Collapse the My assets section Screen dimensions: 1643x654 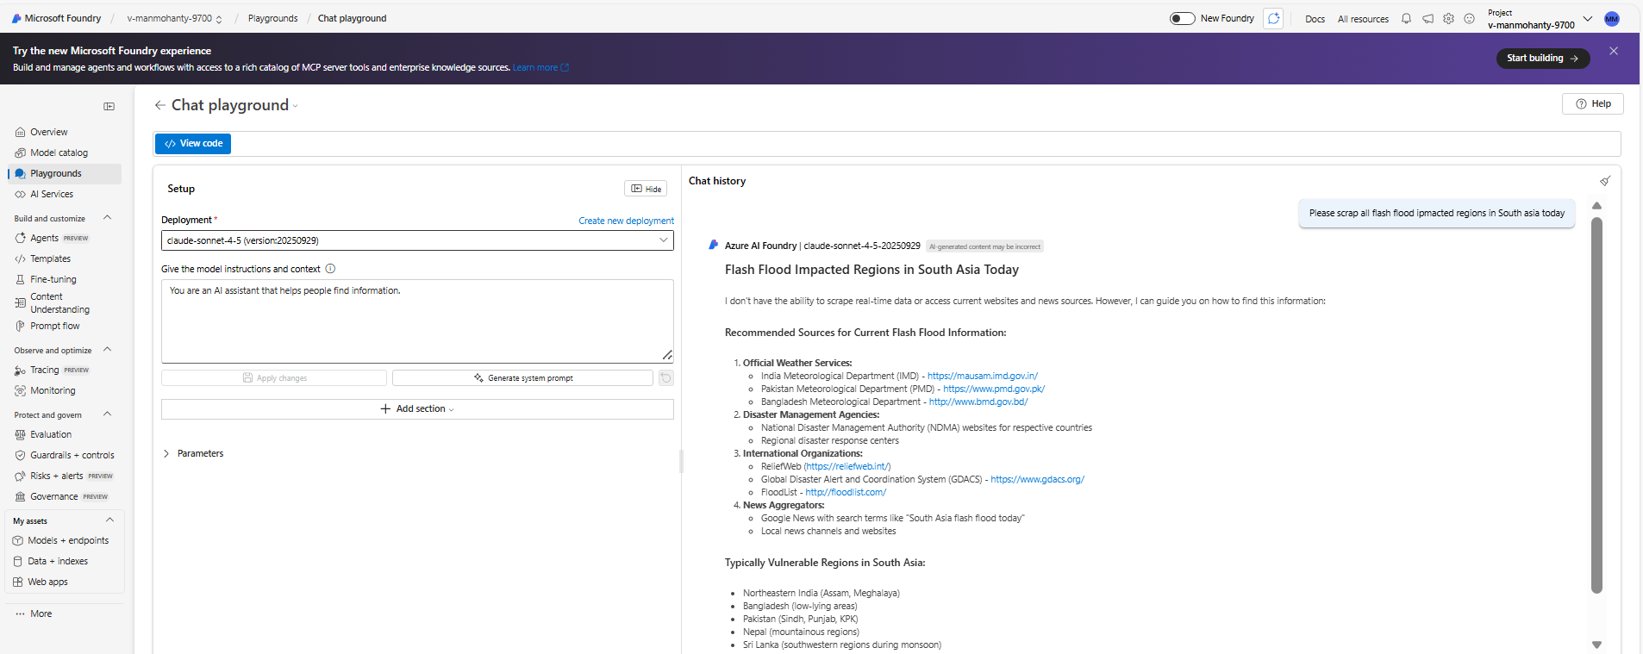pos(109,520)
